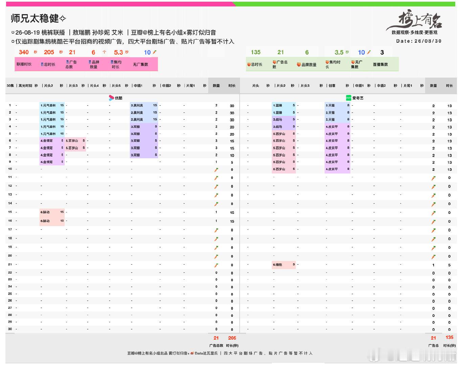Click the green 首播集数 label

point(380,64)
